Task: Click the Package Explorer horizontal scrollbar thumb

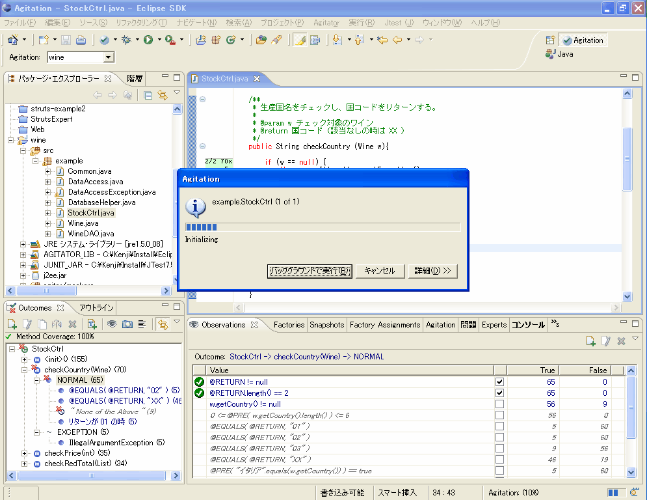Action: click(46, 291)
